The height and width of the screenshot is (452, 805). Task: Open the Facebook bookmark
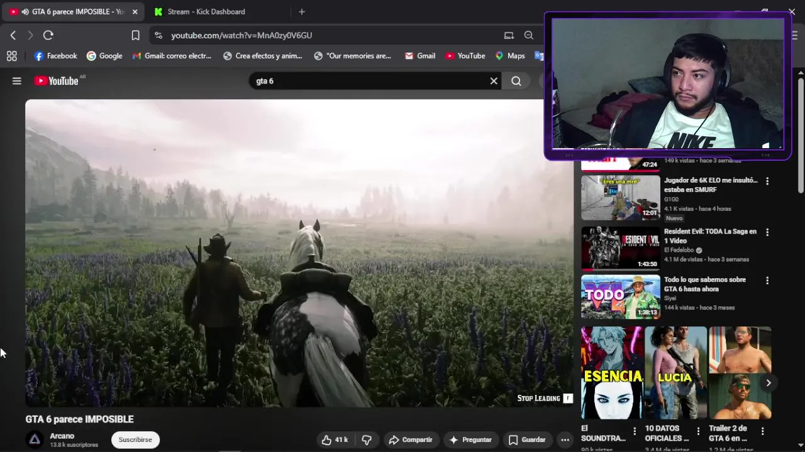point(55,56)
